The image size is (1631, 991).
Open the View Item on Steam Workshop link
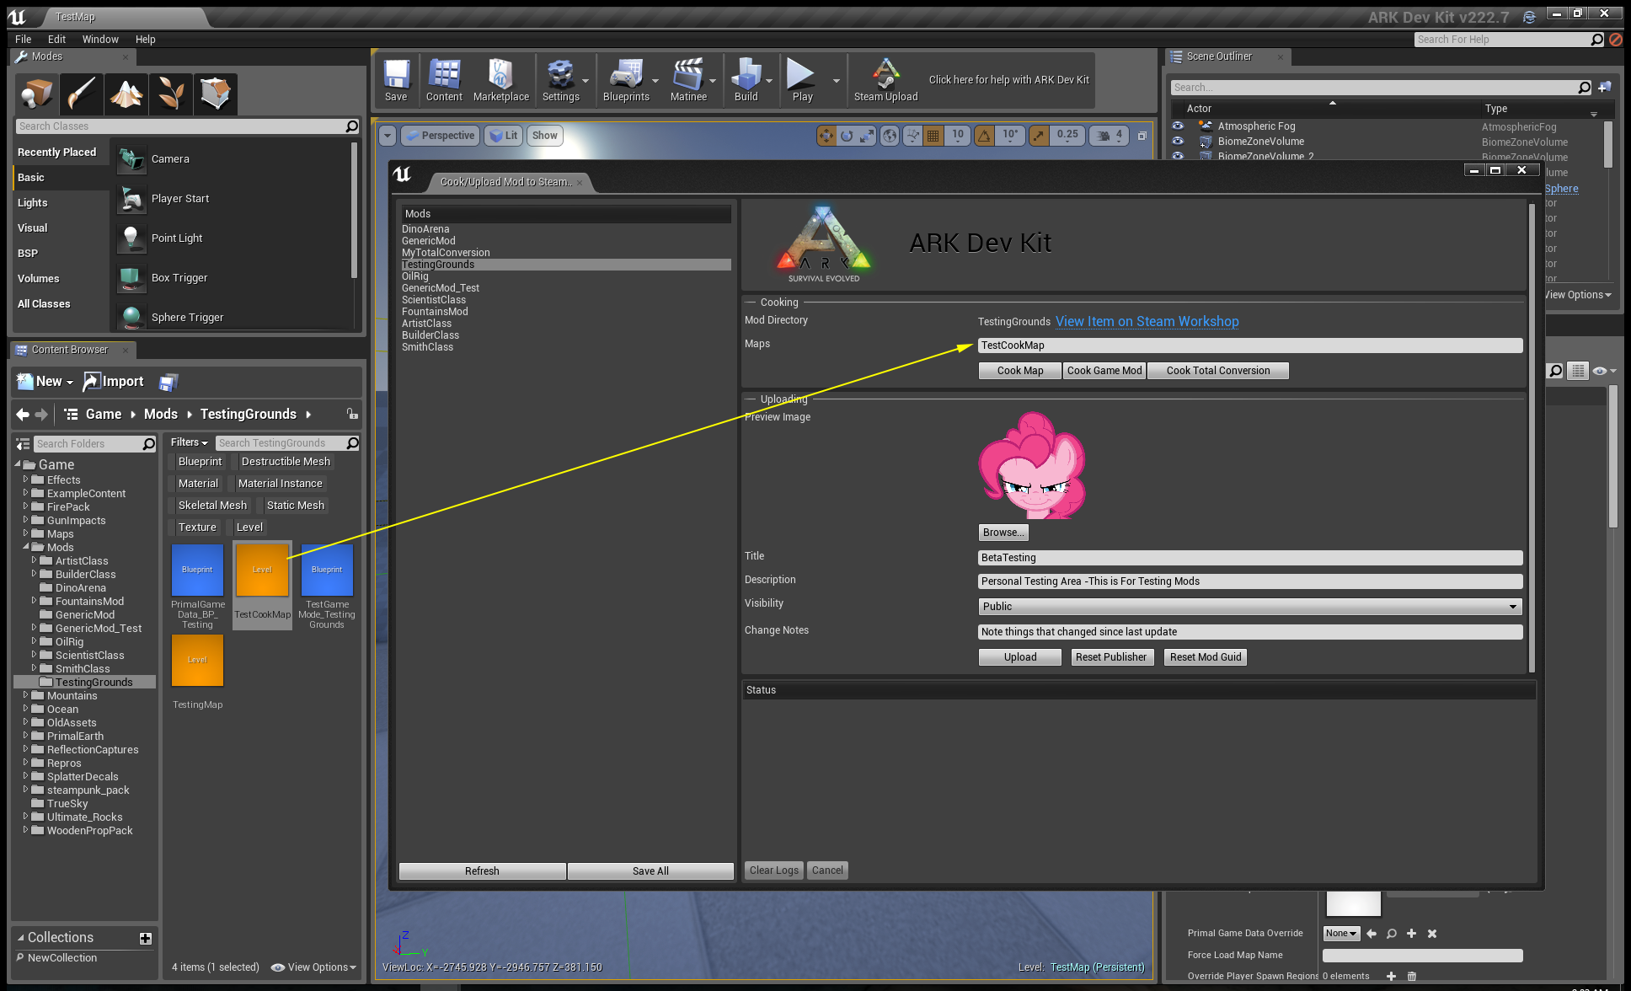click(x=1147, y=322)
